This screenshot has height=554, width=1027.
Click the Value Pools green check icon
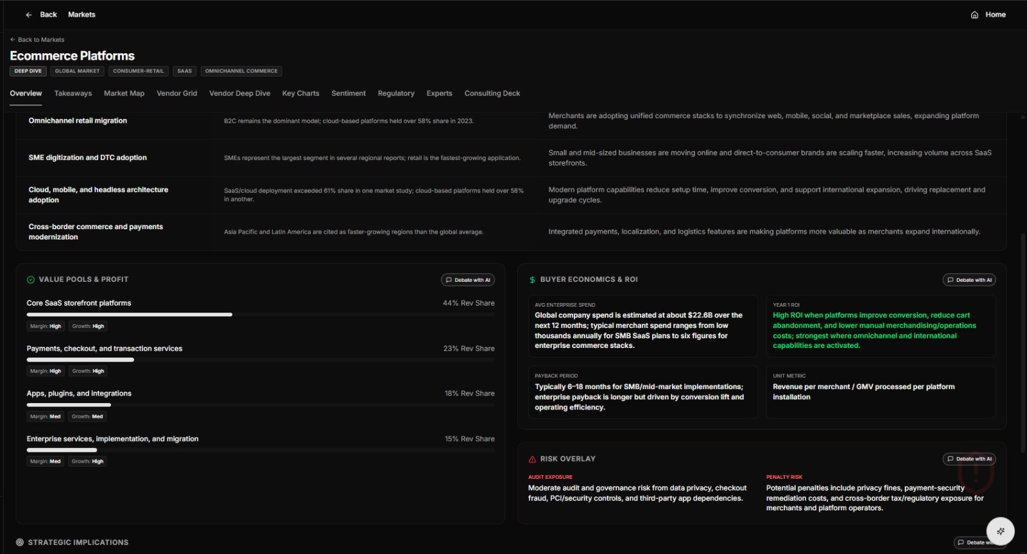[x=31, y=280]
